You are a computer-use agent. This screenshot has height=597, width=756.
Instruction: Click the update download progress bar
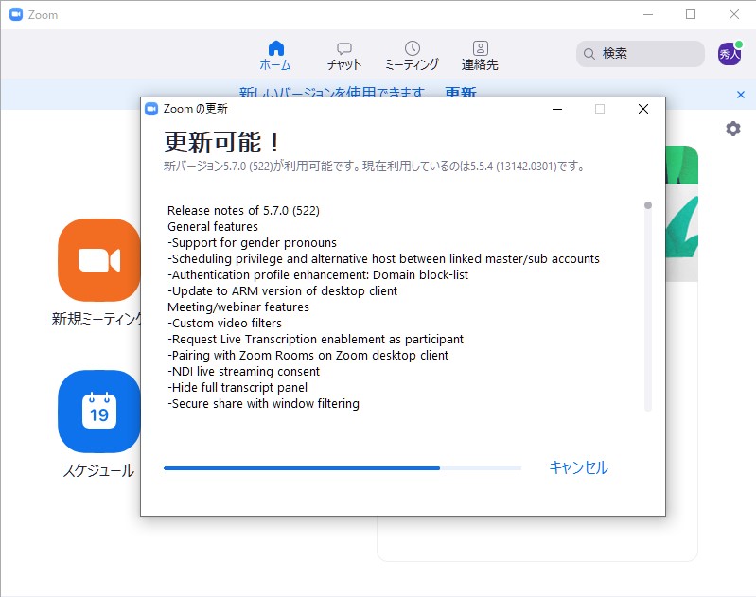(343, 468)
